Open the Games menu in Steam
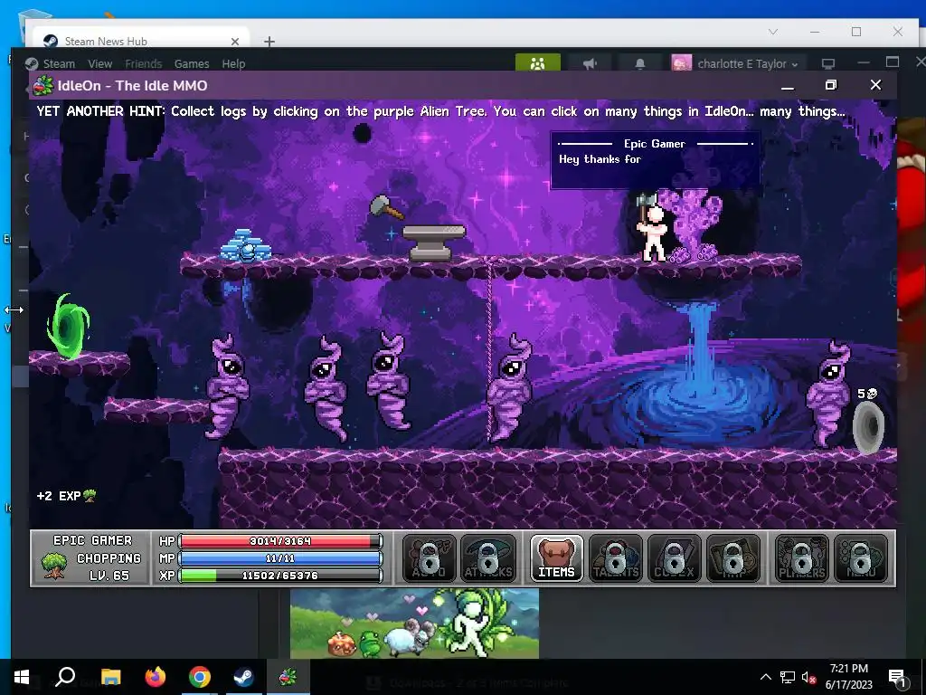The width and height of the screenshot is (926, 695). 192,64
